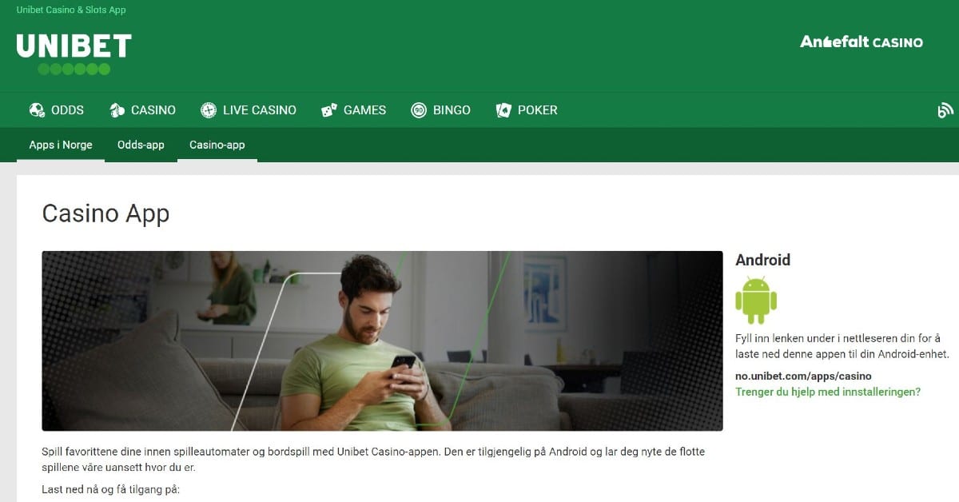This screenshot has height=502, width=959.
Task: Select the BINGO menu item
Action: (452, 110)
